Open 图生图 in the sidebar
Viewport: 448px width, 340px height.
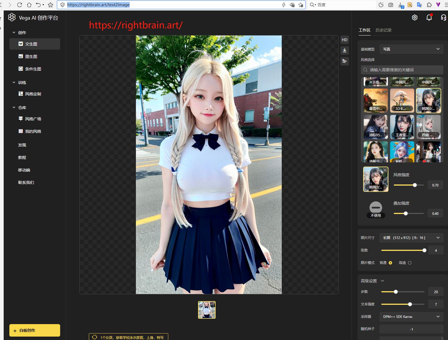(31, 56)
